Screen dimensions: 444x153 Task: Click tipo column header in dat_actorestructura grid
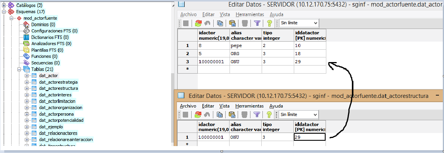pyautogui.click(x=278, y=127)
